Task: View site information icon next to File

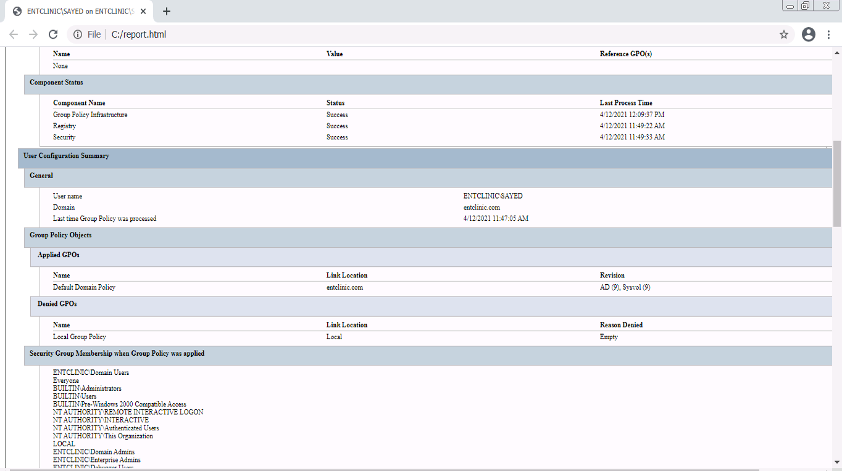Action: pos(78,35)
